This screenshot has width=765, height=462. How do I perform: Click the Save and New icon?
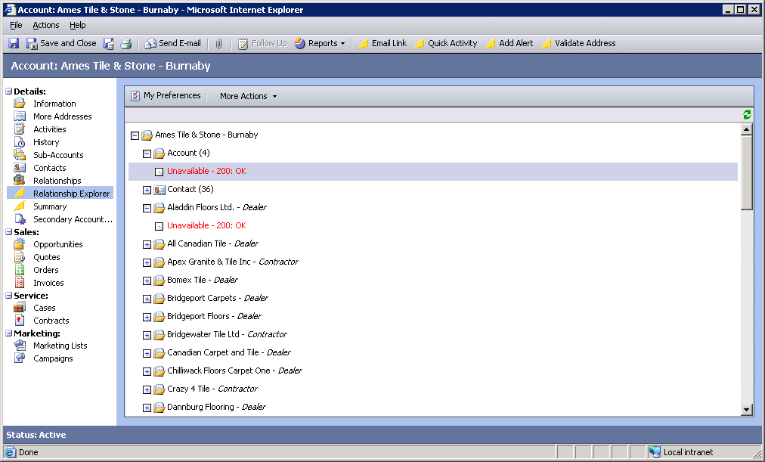click(108, 43)
